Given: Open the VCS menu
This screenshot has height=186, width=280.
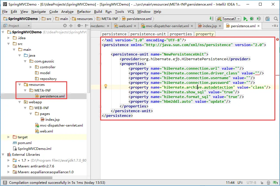Looking at the screenshot, I should (131, 12).
